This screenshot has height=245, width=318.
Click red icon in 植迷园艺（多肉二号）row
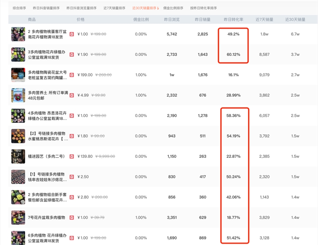(x=72, y=156)
